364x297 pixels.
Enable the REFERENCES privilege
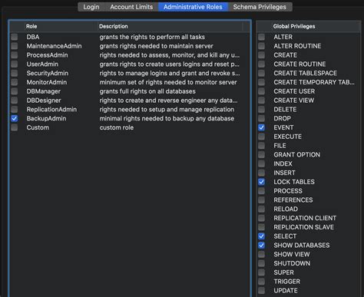coord(261,200)
